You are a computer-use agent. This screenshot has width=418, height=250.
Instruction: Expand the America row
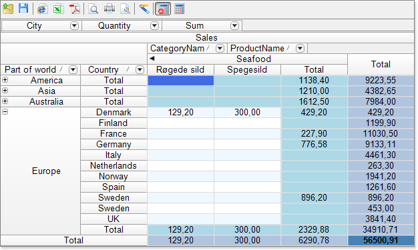coord(5,80)
